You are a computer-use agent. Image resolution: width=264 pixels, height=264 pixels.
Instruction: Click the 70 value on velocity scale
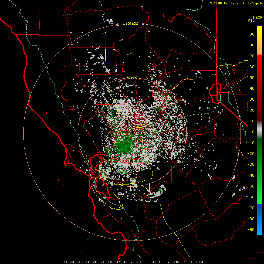[252, 56]
